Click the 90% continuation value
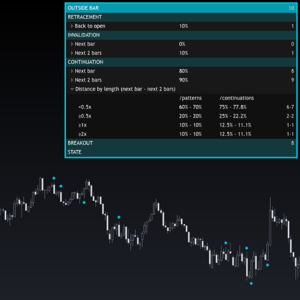 click(x=183, y=80)
